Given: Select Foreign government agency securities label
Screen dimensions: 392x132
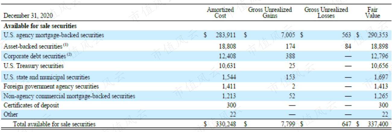Looking at the screenshot, I should coord(51,86).
